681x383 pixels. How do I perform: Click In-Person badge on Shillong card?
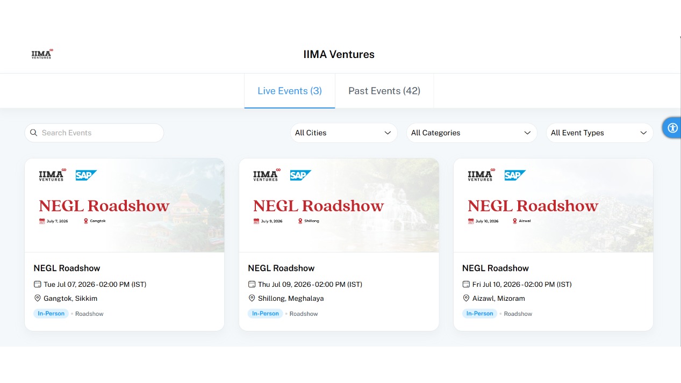tap(266, 314)
